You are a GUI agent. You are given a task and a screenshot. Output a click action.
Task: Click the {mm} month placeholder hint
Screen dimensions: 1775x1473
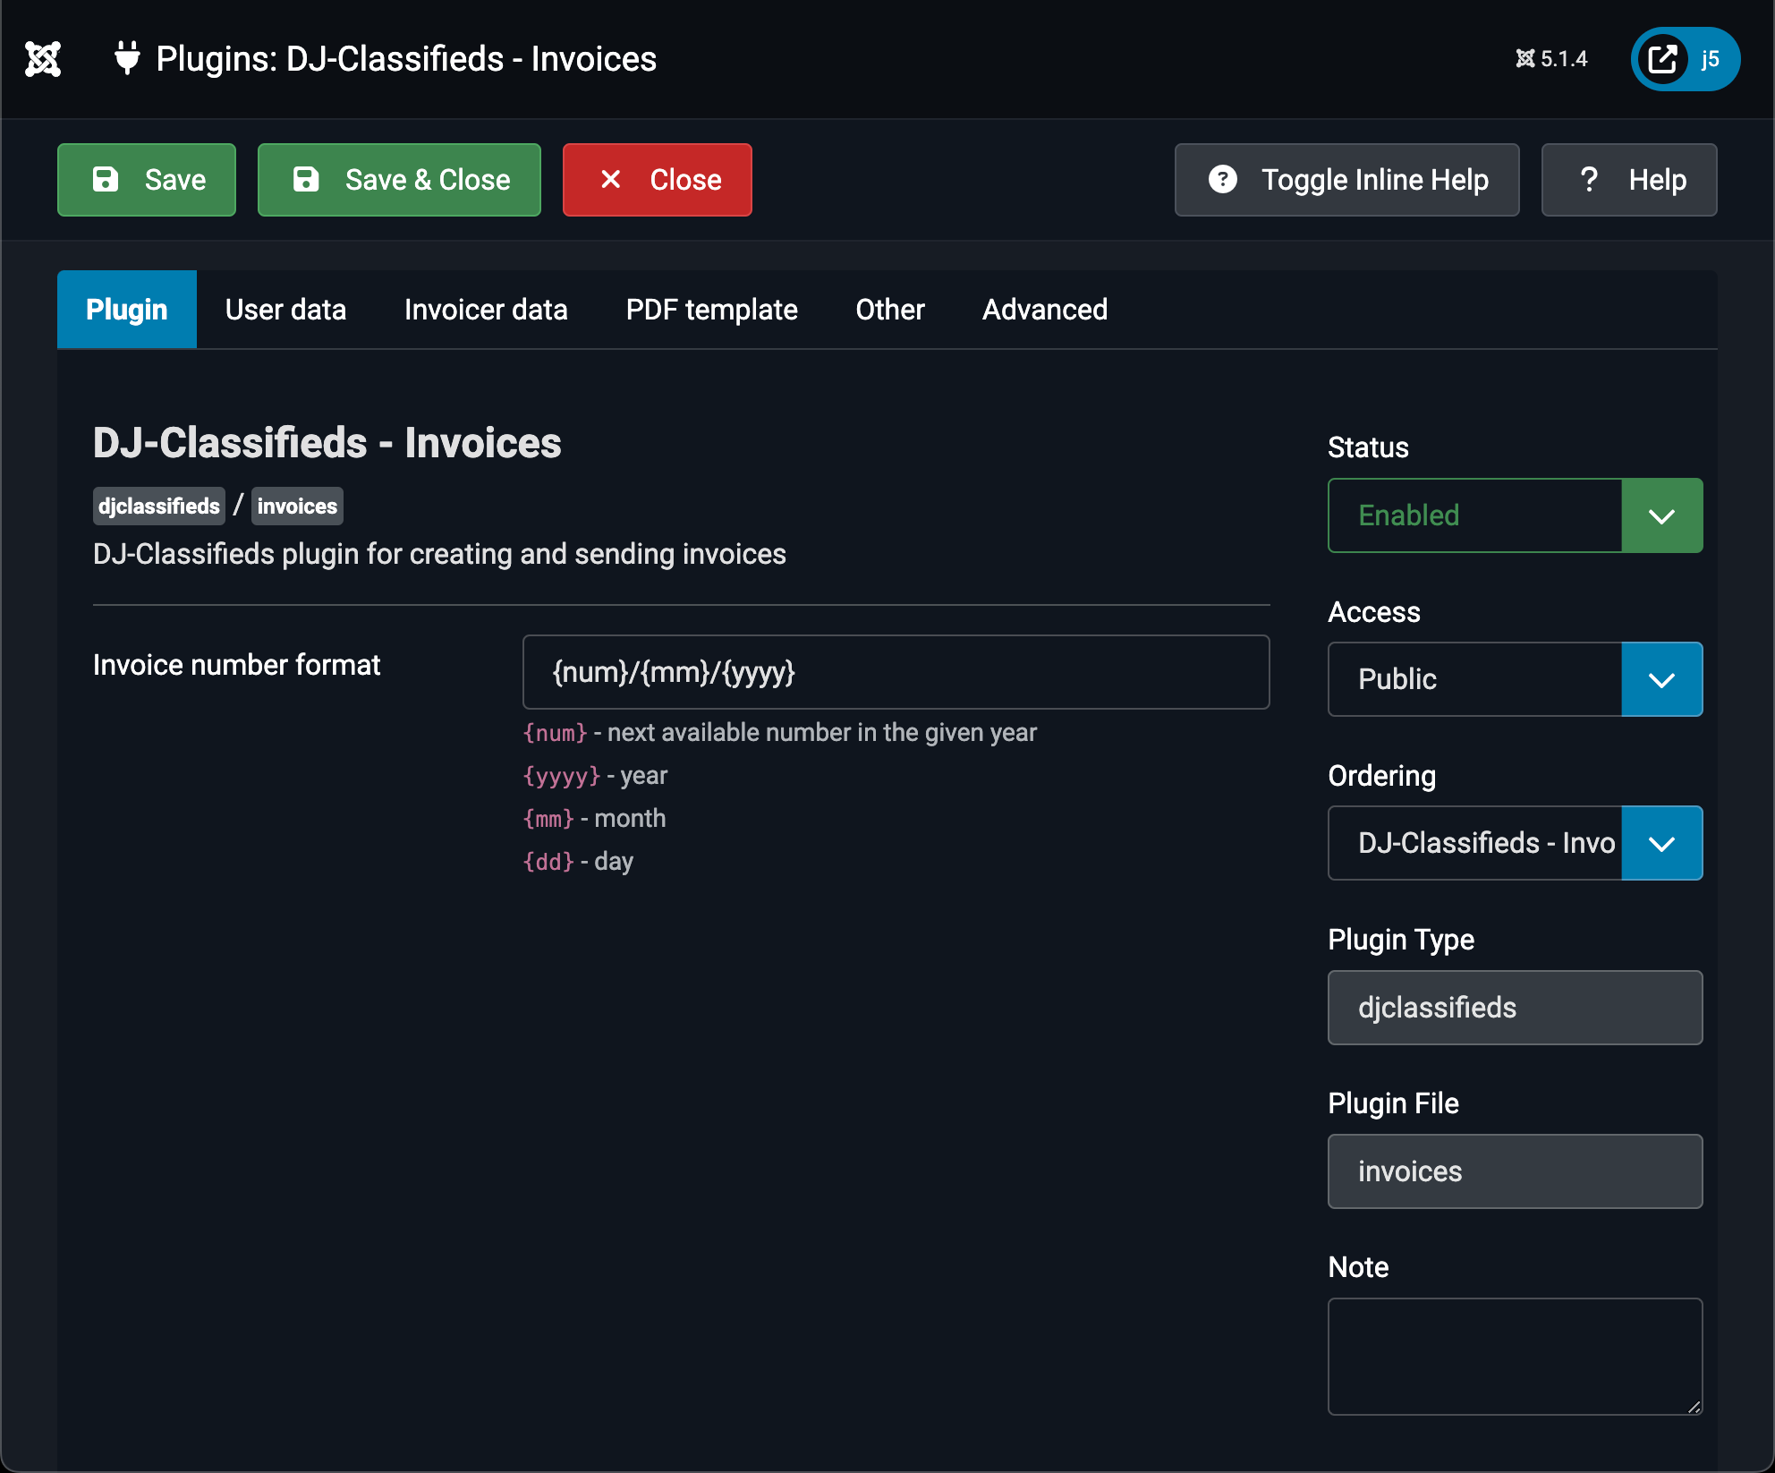click(x=548, y=819)
